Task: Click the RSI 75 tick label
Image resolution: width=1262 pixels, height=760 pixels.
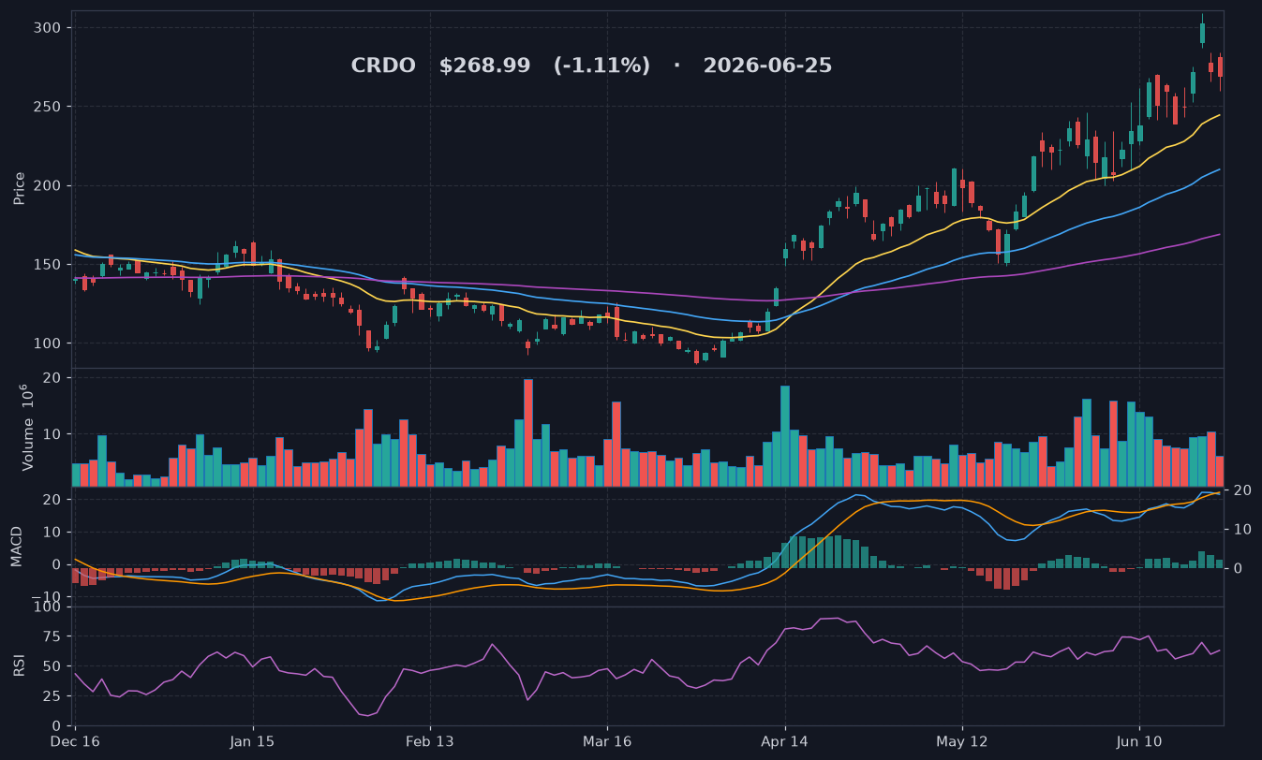Action: point(52,636)
